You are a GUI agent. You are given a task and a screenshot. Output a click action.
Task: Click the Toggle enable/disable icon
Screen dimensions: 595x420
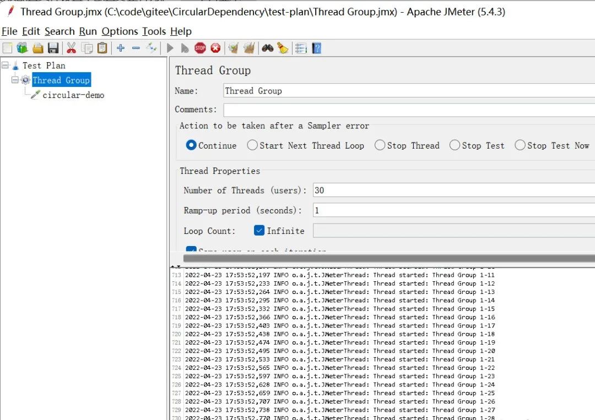point(152,48)
